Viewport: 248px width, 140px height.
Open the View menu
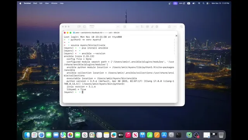tap(46, 3)
